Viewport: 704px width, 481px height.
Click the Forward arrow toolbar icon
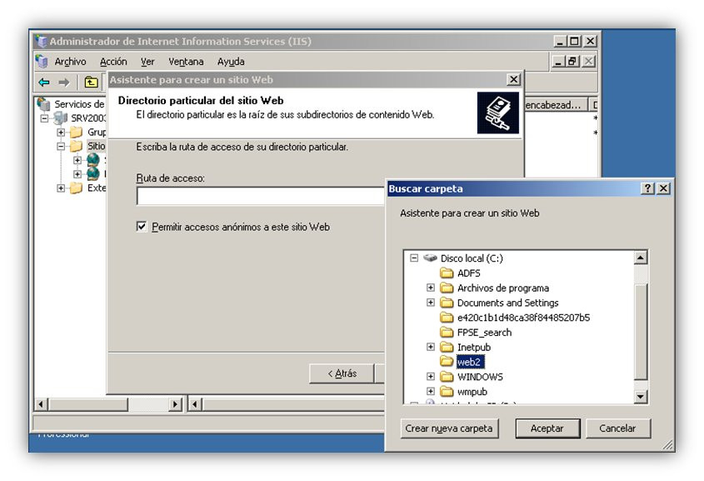64,83
